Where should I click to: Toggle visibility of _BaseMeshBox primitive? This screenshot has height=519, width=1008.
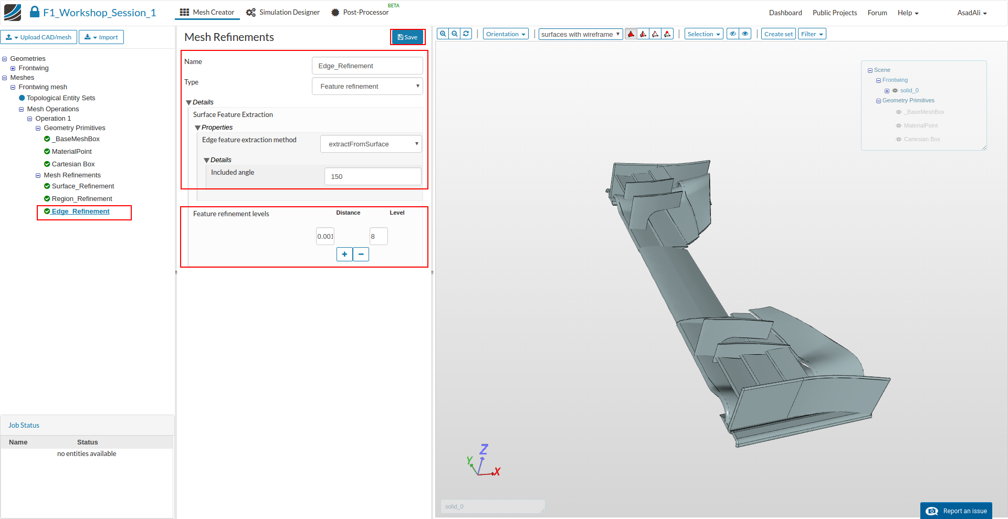(899, 112)
